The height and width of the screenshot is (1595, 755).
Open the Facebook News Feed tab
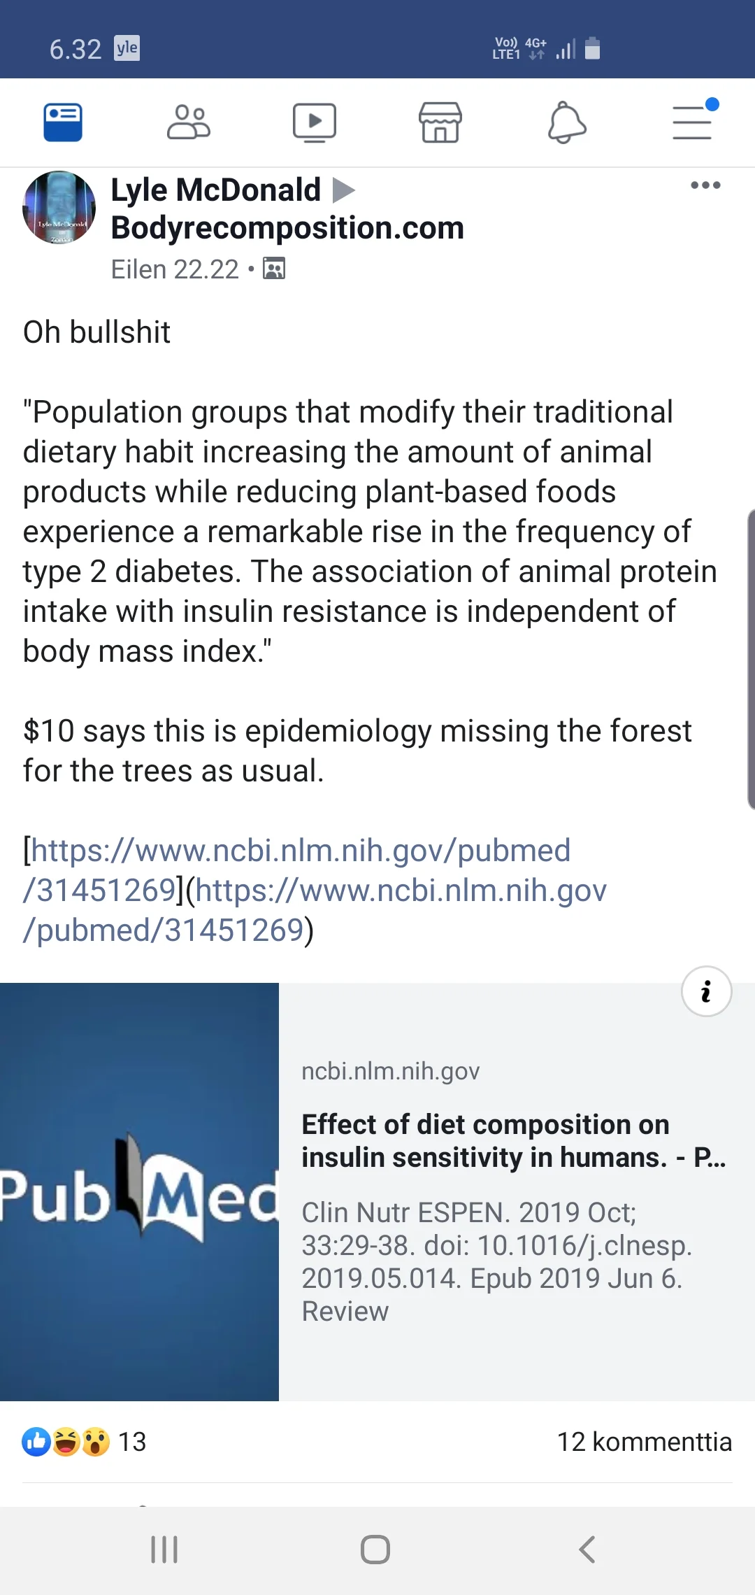click(x=63, y=122)
